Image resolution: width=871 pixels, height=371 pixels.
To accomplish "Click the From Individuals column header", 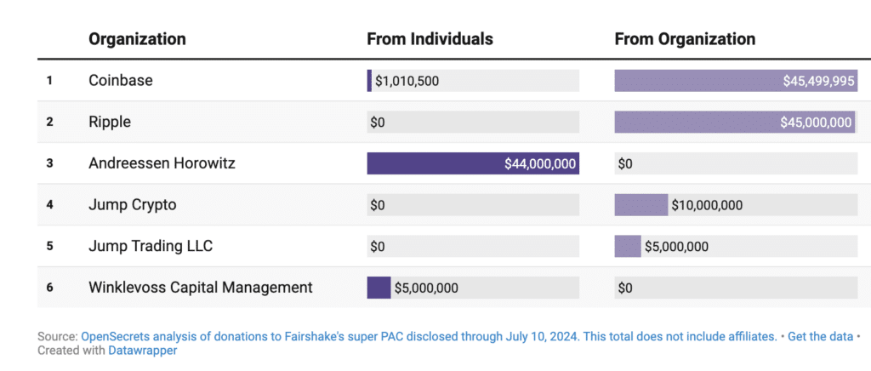I will coord(430,39).
